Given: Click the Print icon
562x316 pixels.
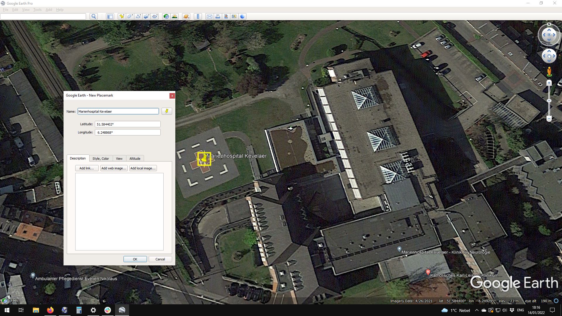Looking at the screenshot, I should [218, 16].
